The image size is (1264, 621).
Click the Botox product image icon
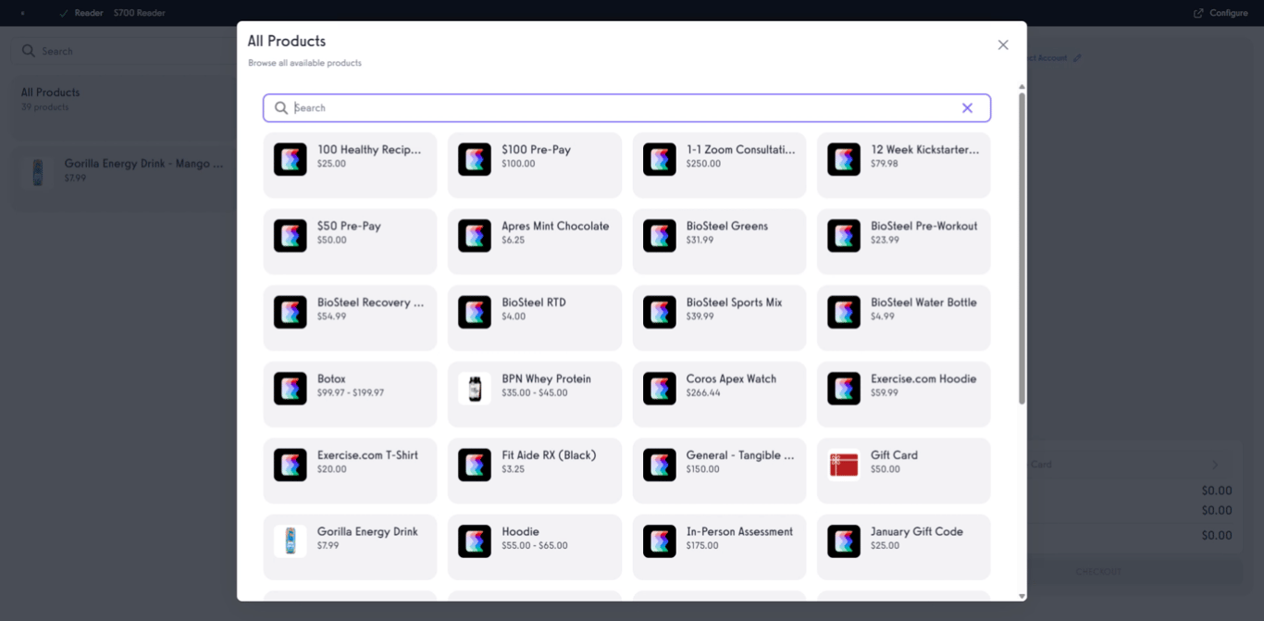click(x=291, y=389)
